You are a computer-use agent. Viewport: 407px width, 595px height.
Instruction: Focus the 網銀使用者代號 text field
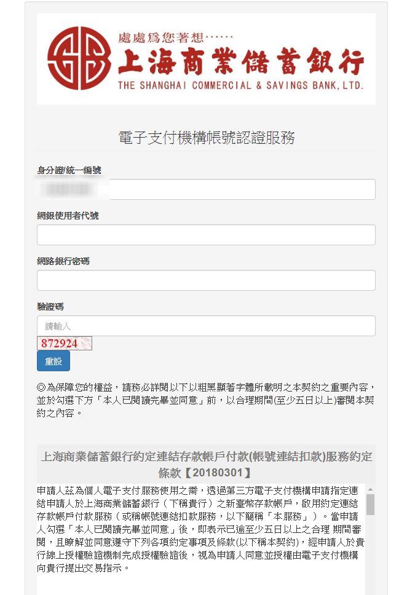pos(206,235)
